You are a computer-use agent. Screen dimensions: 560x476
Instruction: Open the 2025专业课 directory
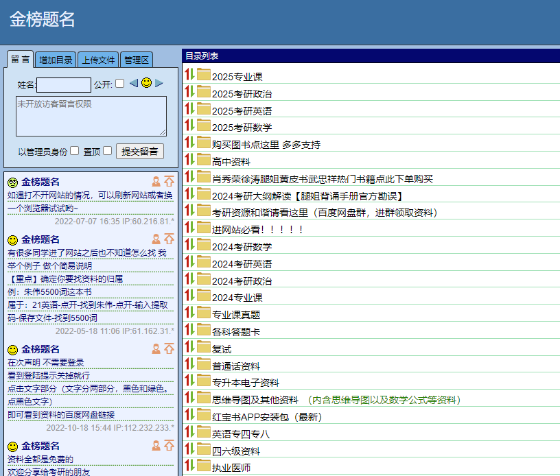coord(237,77)
